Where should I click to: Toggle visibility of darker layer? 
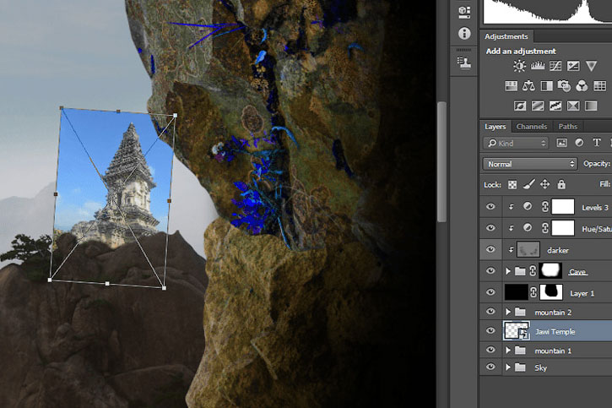[x=490, y=249]
